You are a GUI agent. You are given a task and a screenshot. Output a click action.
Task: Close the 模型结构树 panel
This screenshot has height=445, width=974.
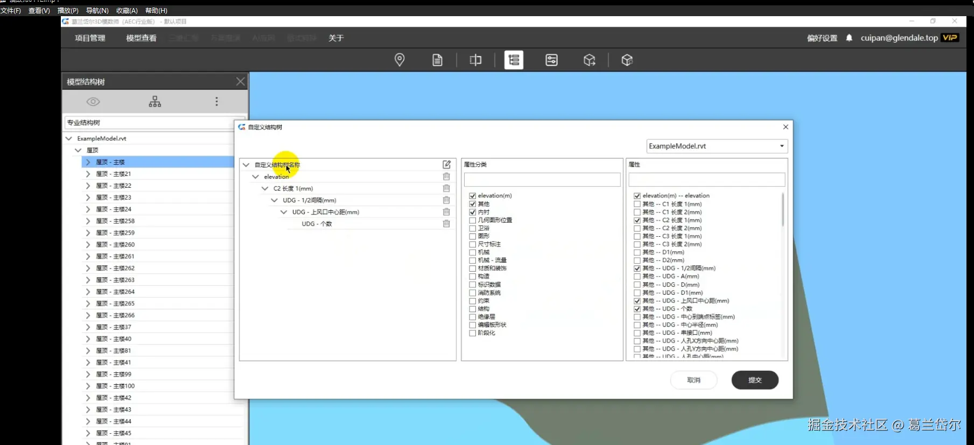[x=241, y=82]
